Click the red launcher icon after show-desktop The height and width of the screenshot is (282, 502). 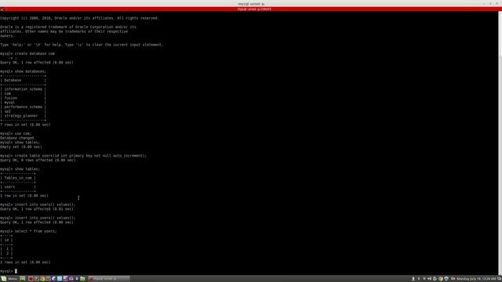tap(31, 279)
